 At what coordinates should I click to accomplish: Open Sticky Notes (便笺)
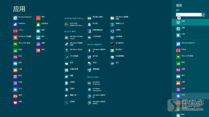[69, 64]
